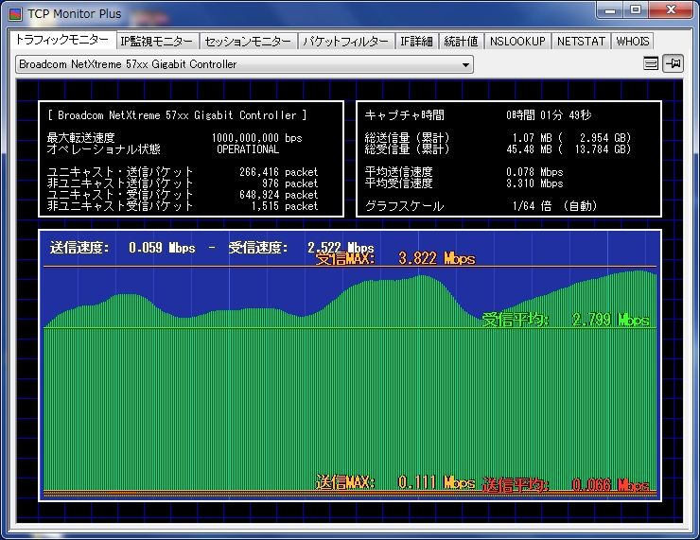Open the IF詳細 tab
Image resolution: width=700 pixels, height=540 pixels.
tap(416, 42)
